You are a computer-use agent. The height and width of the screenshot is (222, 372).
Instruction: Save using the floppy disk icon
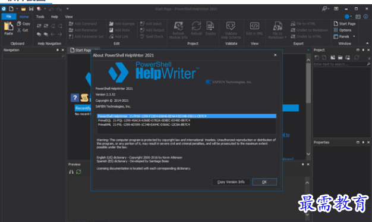coord(31,9)
